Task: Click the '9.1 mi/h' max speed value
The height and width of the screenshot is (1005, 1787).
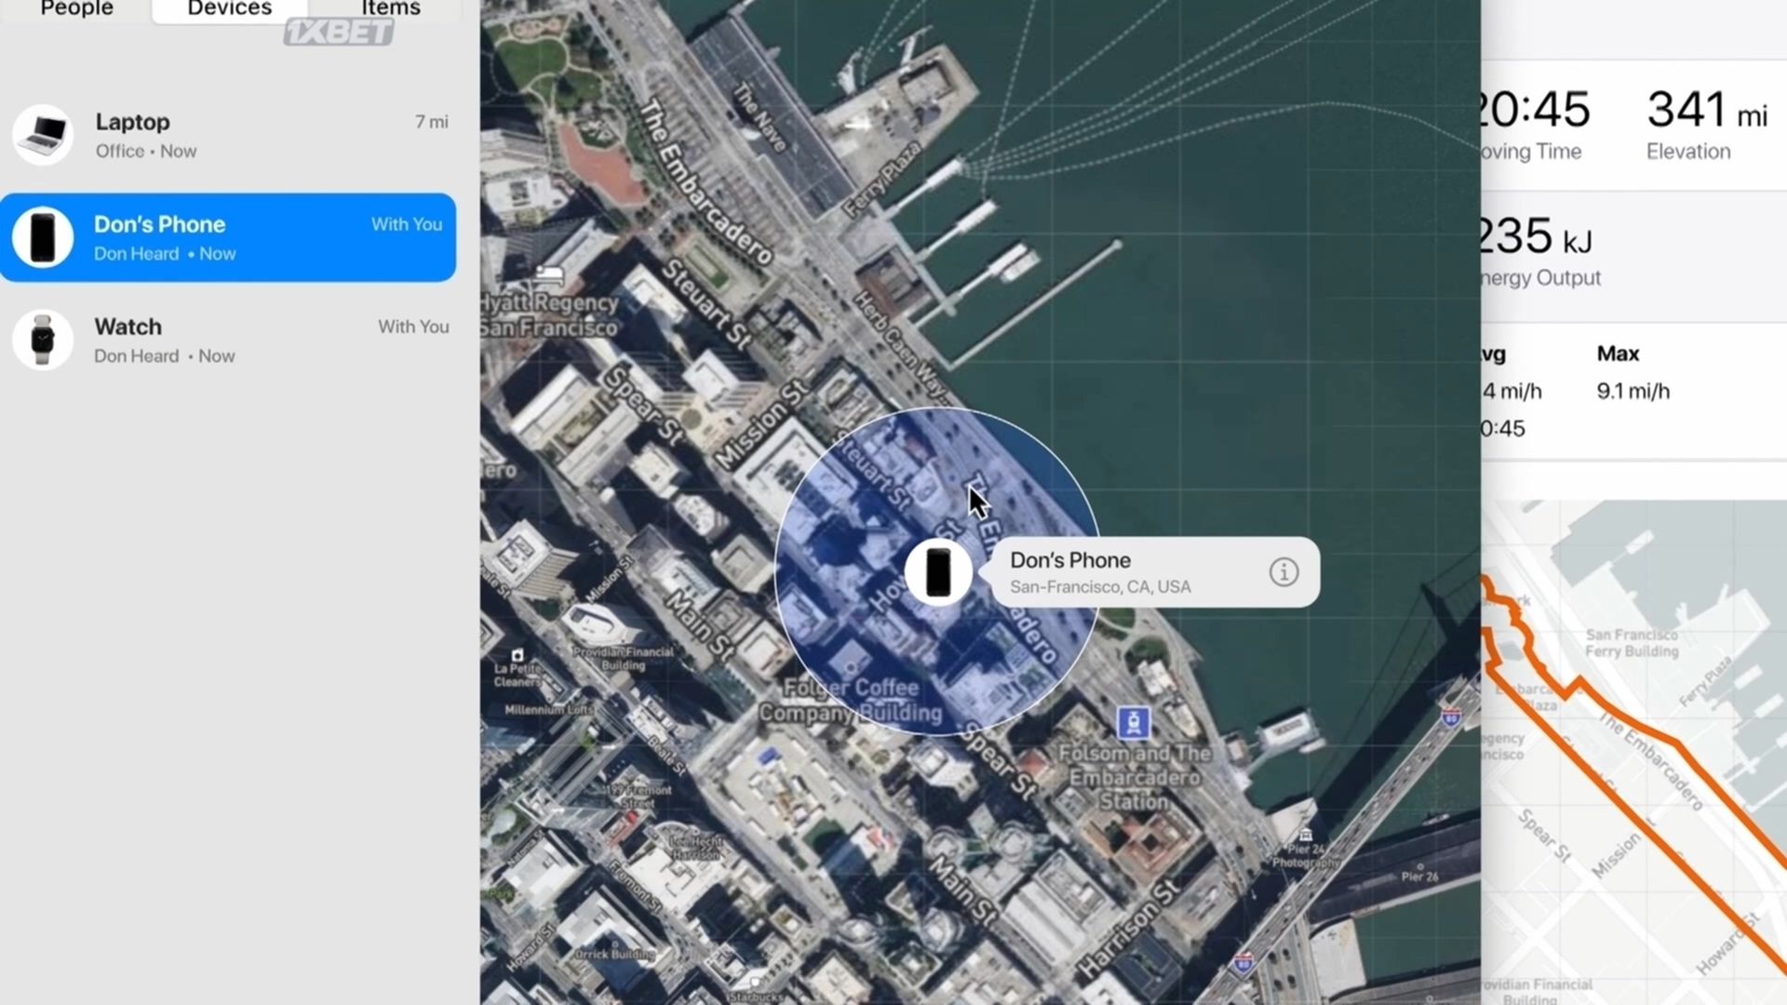Action: tap(1633, 391)
